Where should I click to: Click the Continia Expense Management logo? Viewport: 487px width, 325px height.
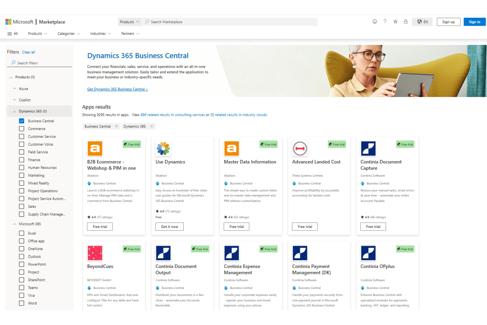tap(231, 253)
